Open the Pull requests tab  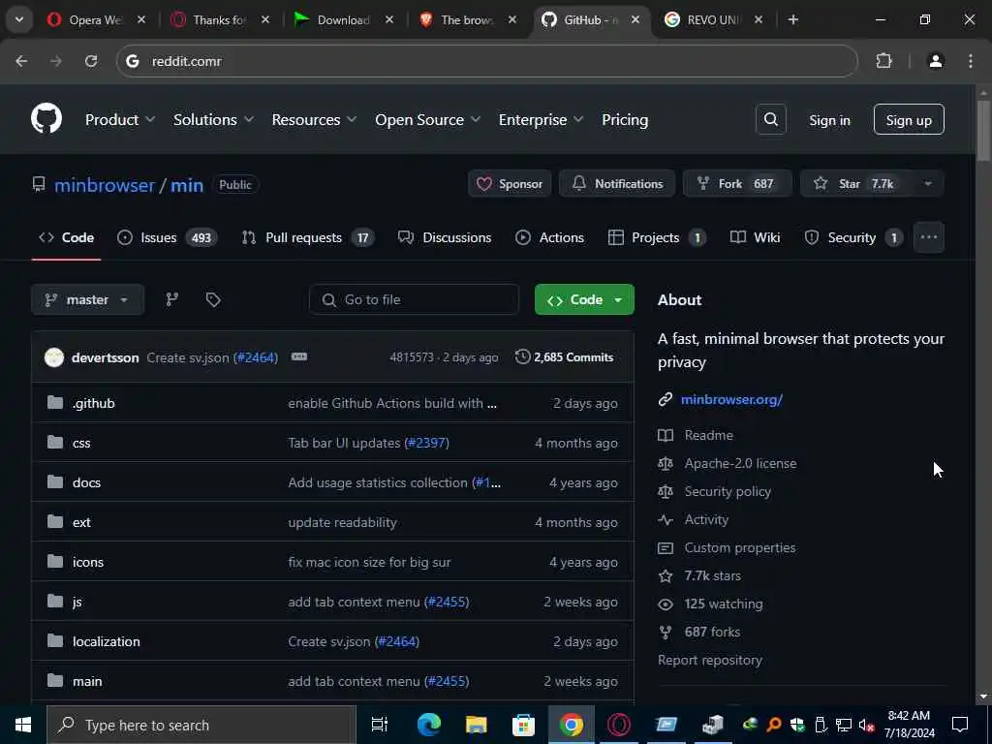click(x=308, y=237)
